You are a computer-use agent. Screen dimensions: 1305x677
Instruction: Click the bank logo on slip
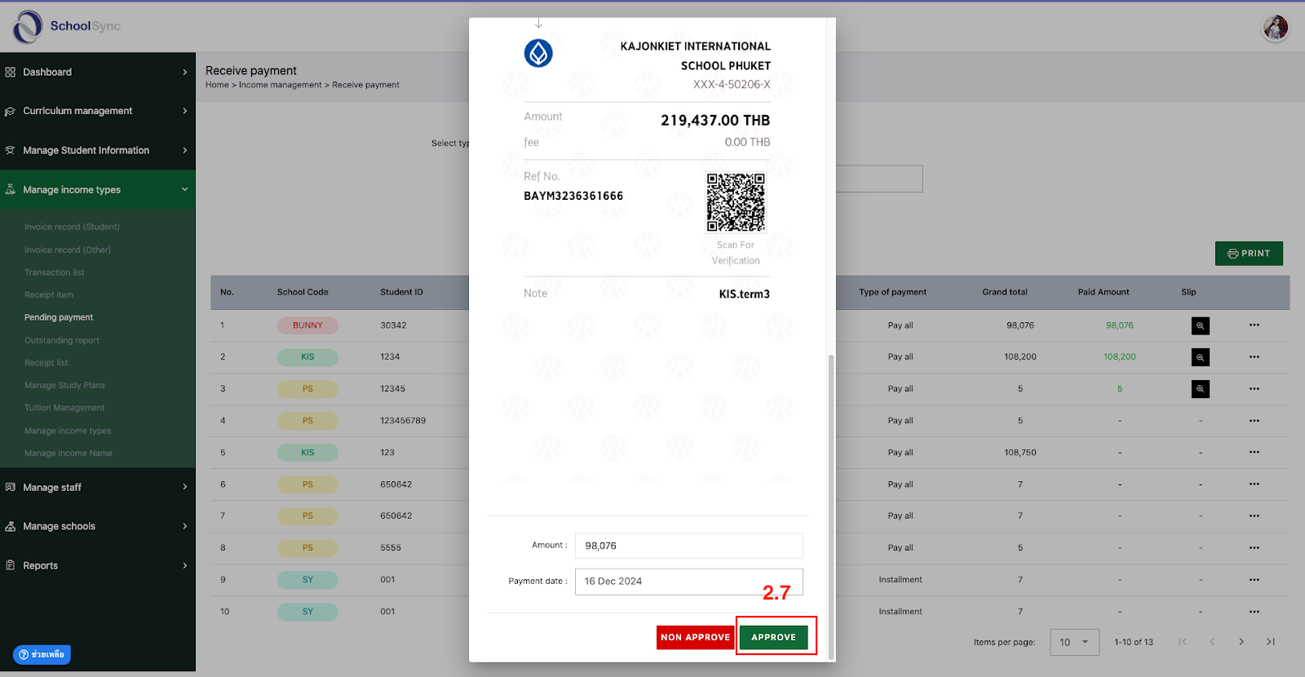click(538, 53)
